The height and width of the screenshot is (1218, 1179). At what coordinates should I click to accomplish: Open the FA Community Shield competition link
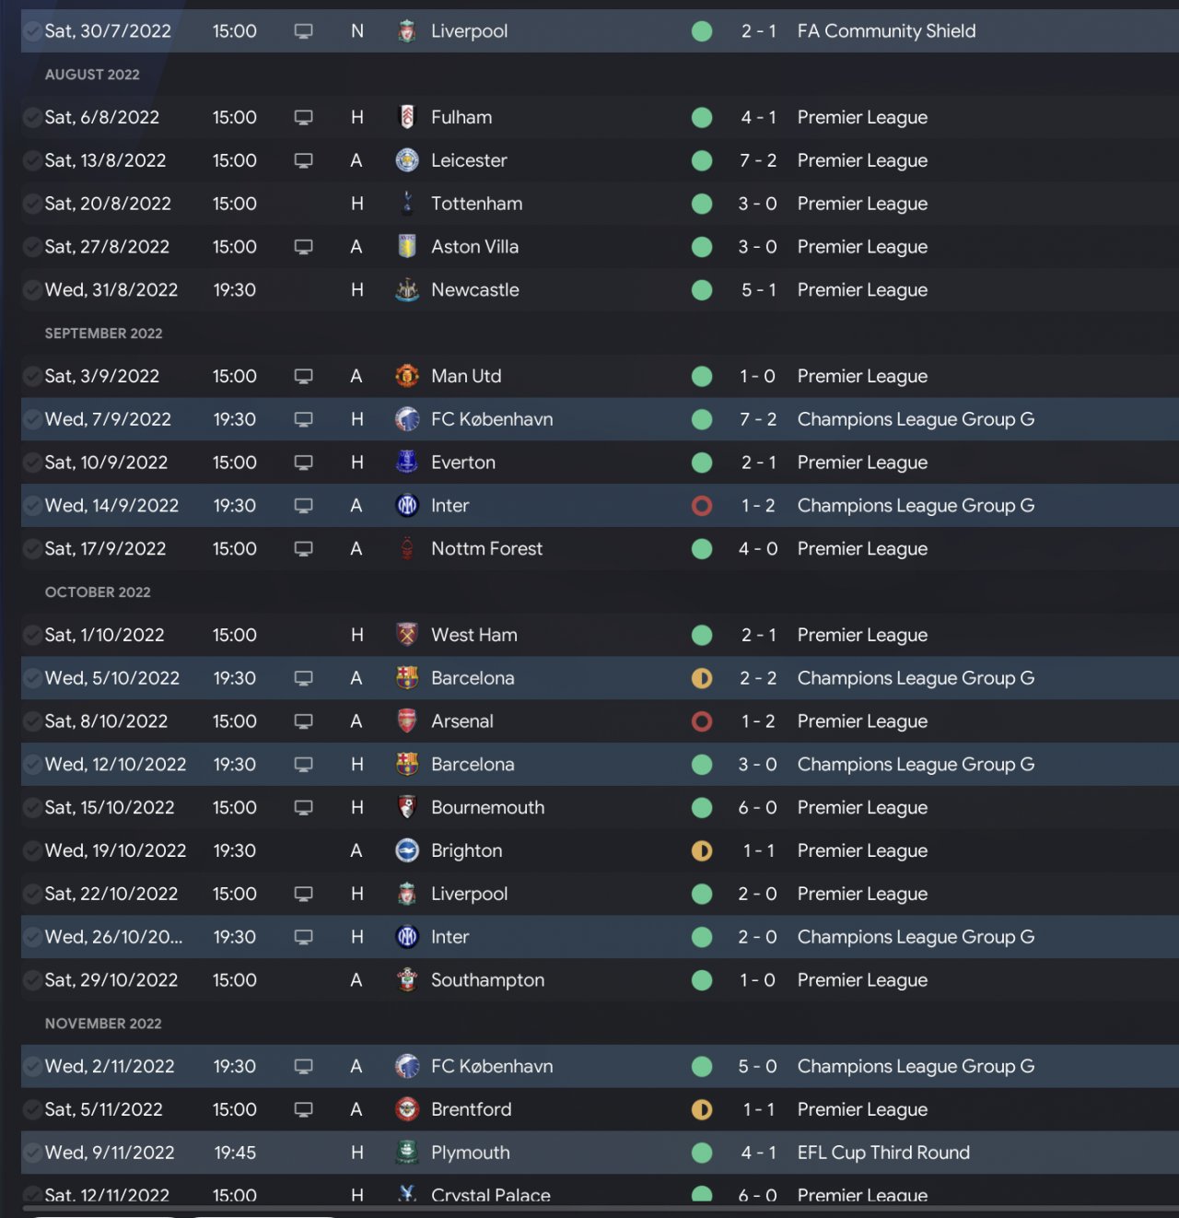pyautogui.click(x=886, y=31)
